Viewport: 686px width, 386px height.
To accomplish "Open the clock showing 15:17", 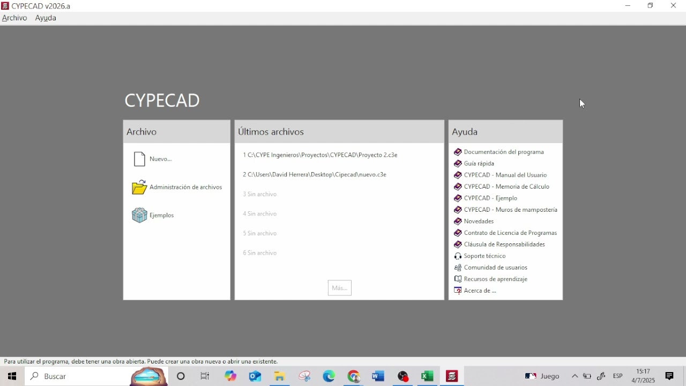I will (x=644, y=376).
